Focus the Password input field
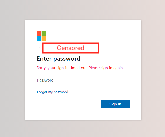This screenshot has height=137, width=165. click(x=83, y=80)
